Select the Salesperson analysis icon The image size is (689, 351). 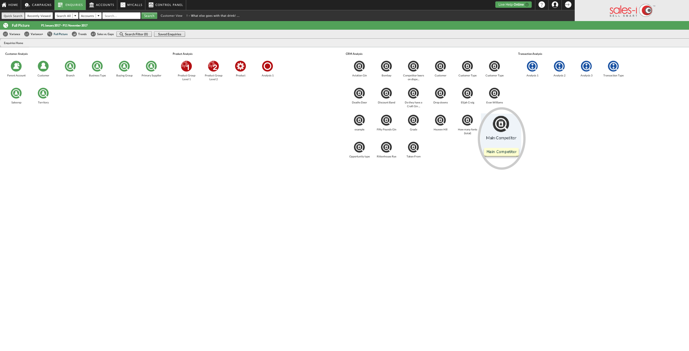click(16, 93)
